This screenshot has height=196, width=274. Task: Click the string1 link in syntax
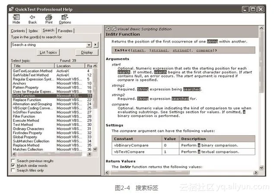159,50
